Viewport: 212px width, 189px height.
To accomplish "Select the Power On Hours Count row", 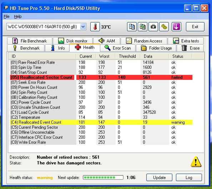I will click(x=101, y=87).
